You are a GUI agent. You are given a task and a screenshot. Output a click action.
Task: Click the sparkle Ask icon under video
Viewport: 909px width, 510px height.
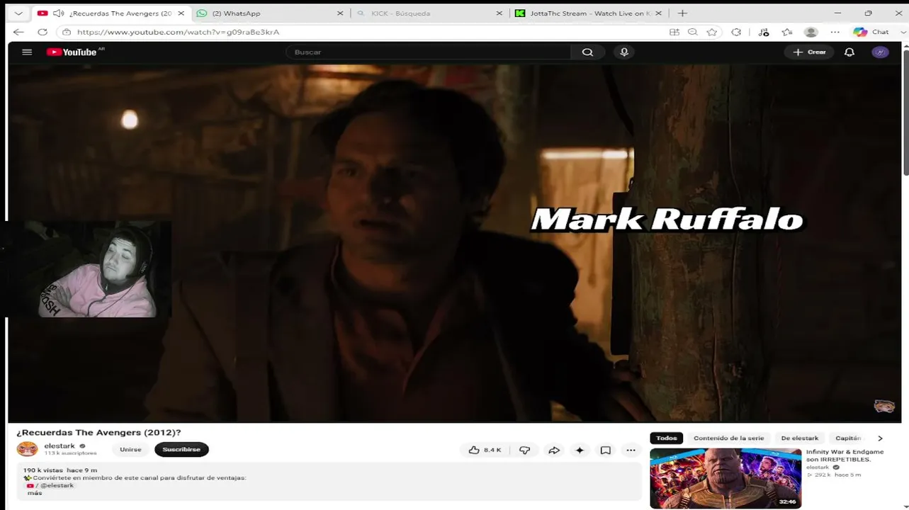click(x=580, y=450)
